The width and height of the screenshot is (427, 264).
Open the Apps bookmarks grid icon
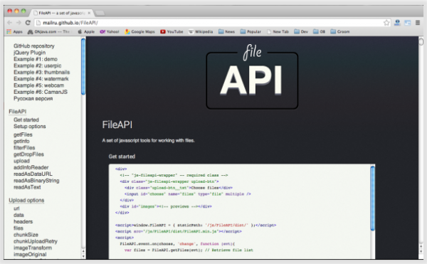[x=9, y=31]
